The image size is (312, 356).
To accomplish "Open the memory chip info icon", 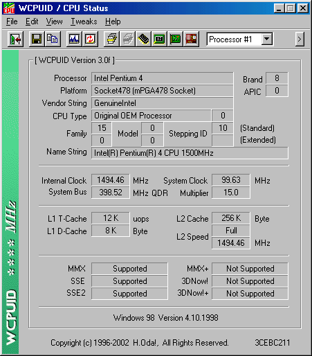I will (143, 39).
